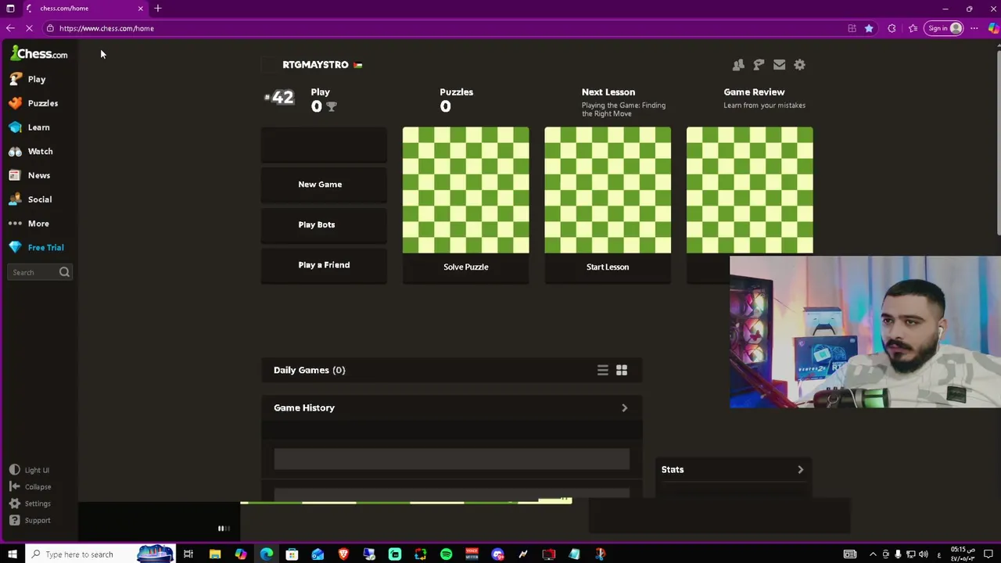Switch Daily Games to list view

pos(603,370)
